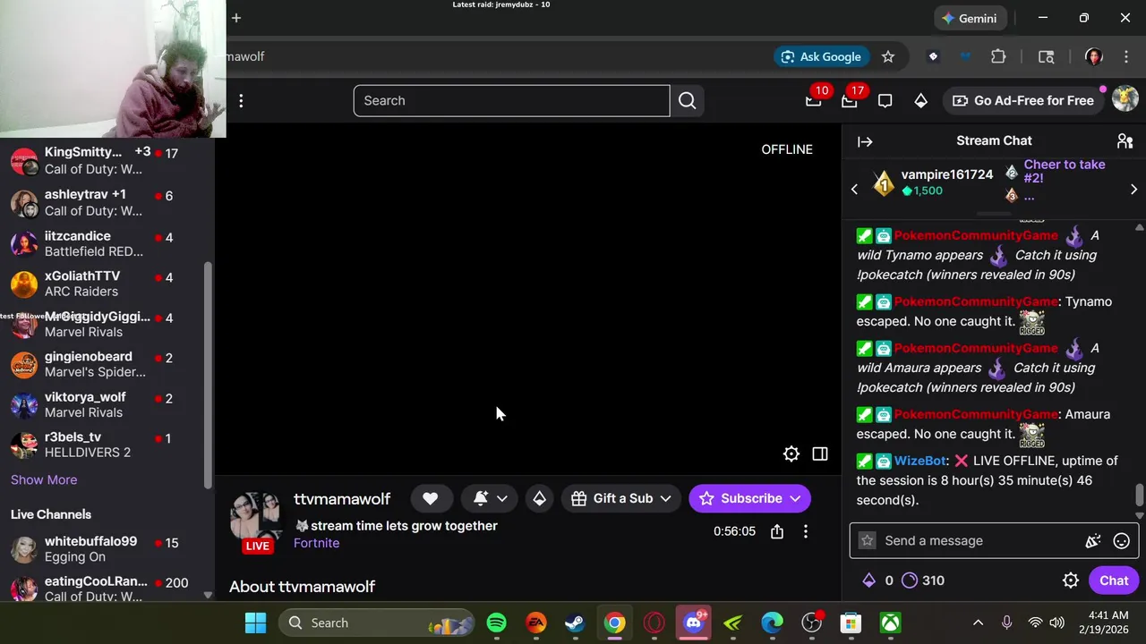The image size is (1146, 644).
Task: Go to the previous leaderboard entry
Action: 854,190
